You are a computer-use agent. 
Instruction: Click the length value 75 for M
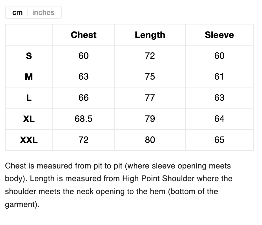click(x=150, y=77)
